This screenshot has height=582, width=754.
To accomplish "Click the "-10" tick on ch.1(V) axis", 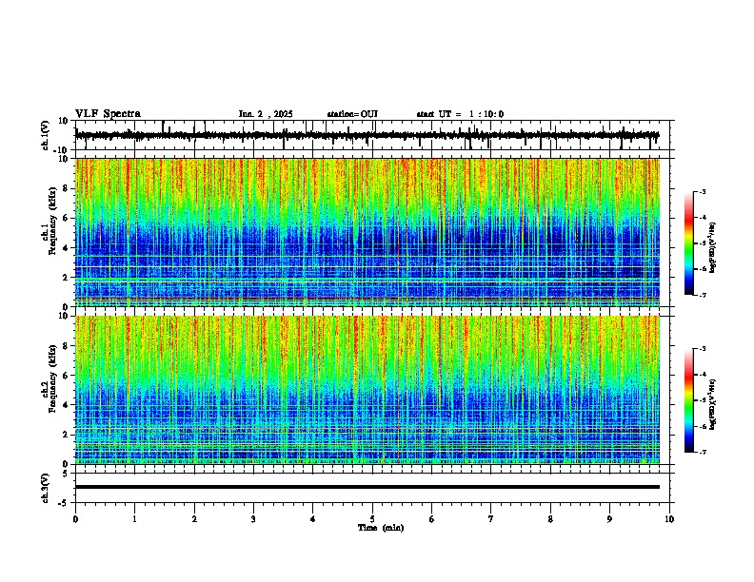I will point(62,150).
